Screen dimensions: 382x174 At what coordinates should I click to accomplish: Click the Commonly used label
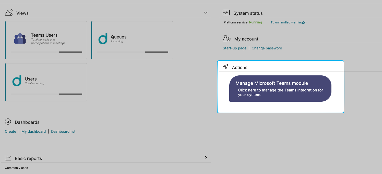17,168
